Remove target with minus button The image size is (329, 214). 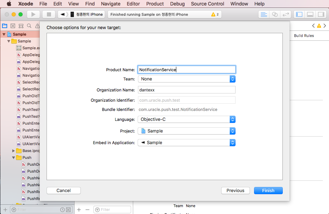(x=88, y=210)
